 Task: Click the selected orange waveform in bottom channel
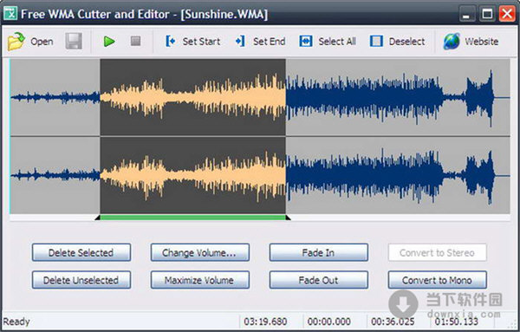[192, 175]
